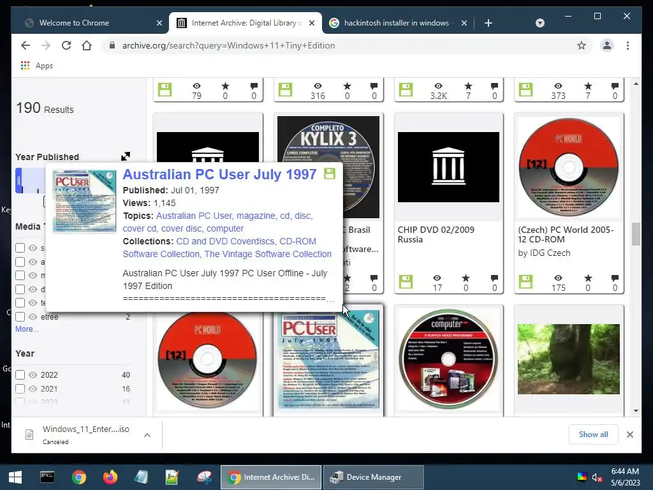Launch the Command Prompt from the taskbar
653x490 pixels.
(47, 477)
